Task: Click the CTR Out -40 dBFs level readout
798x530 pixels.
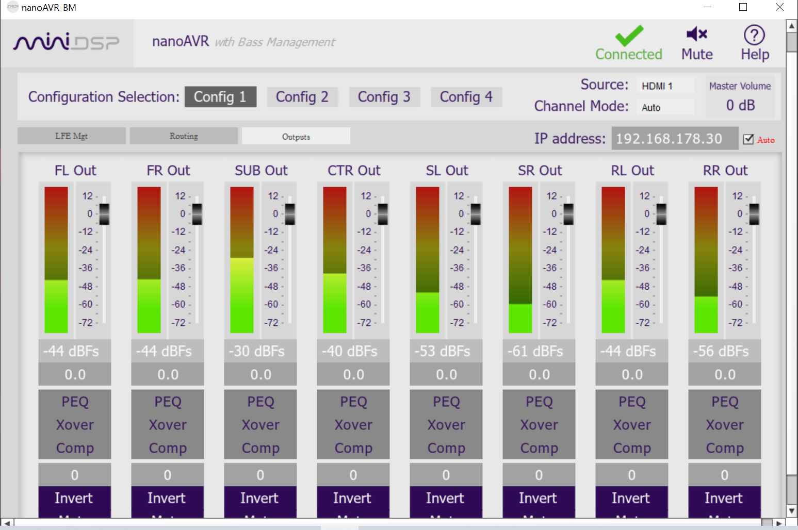Action: pyautogui.click(x=353, y=351)
